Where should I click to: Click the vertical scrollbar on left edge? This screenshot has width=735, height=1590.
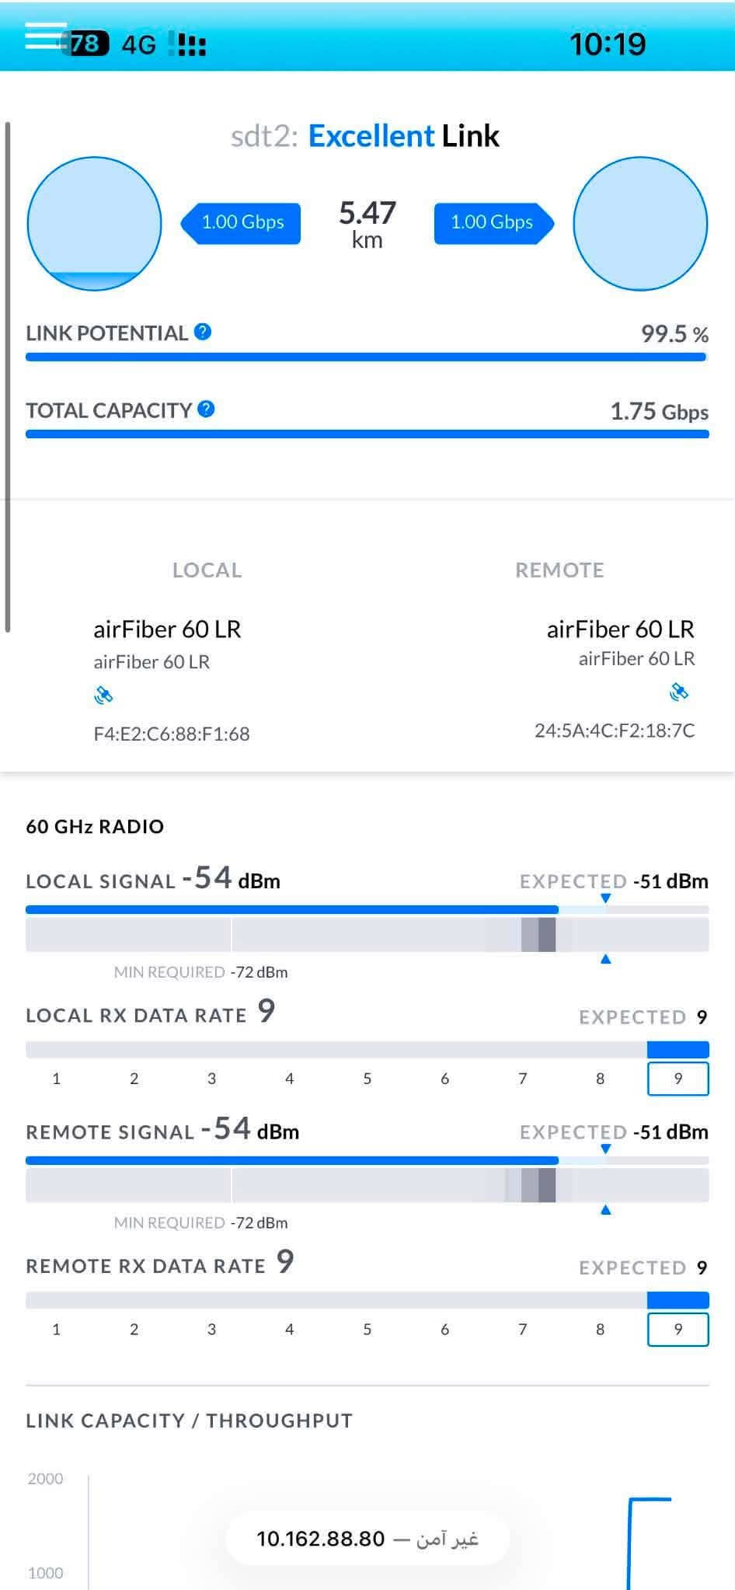pos(8,377)
